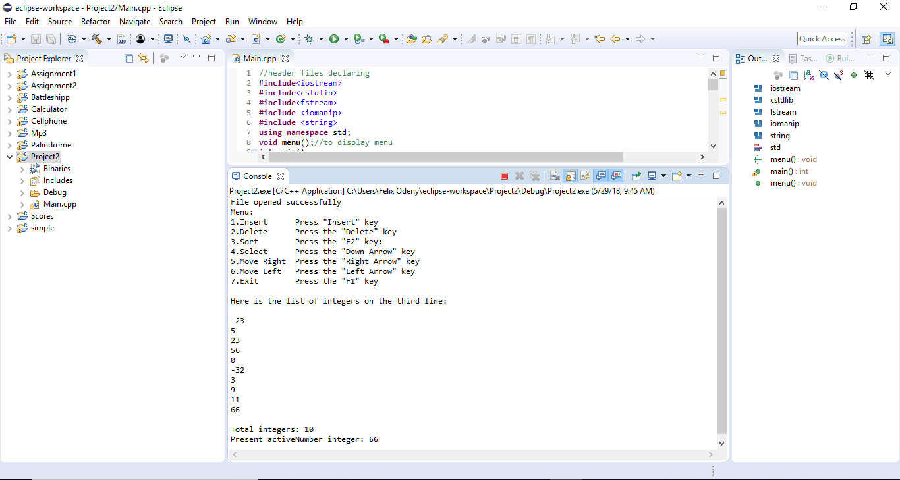900x480 pixels.
Task: Click the Profile run icon
Action: 358,39
